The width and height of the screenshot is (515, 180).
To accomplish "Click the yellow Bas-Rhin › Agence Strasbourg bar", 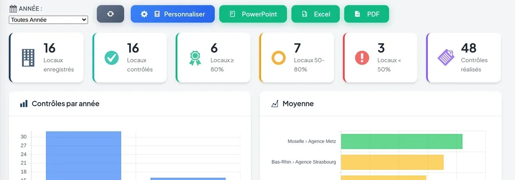I will [x=392, y=162].
